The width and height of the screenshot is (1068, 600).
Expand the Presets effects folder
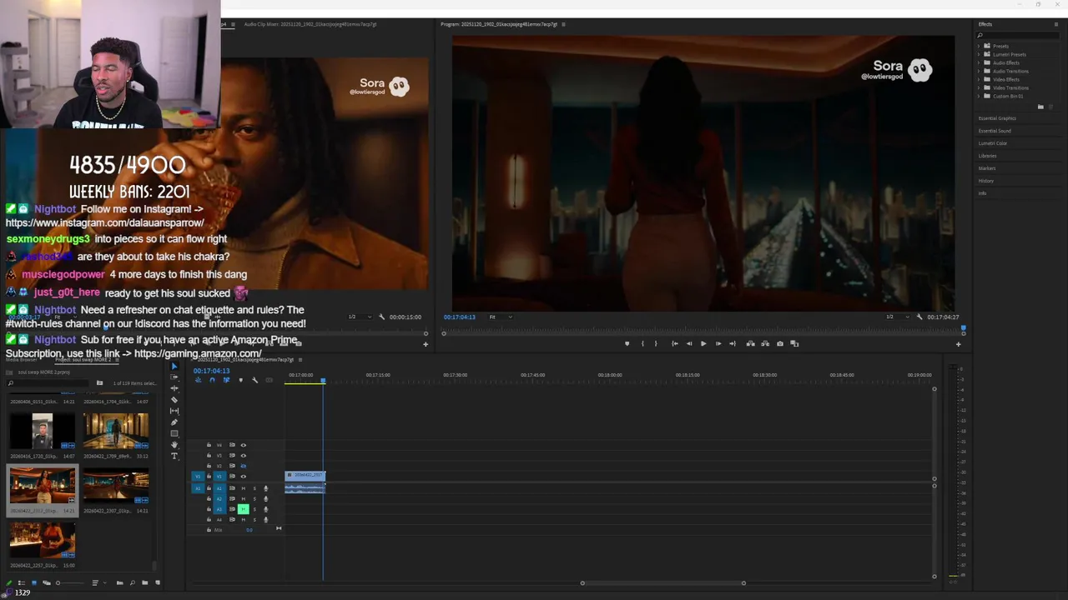(980, 46)
